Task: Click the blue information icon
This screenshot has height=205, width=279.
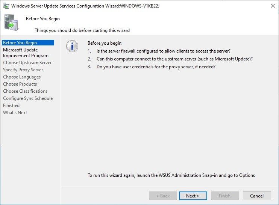Action: point(72,46)
